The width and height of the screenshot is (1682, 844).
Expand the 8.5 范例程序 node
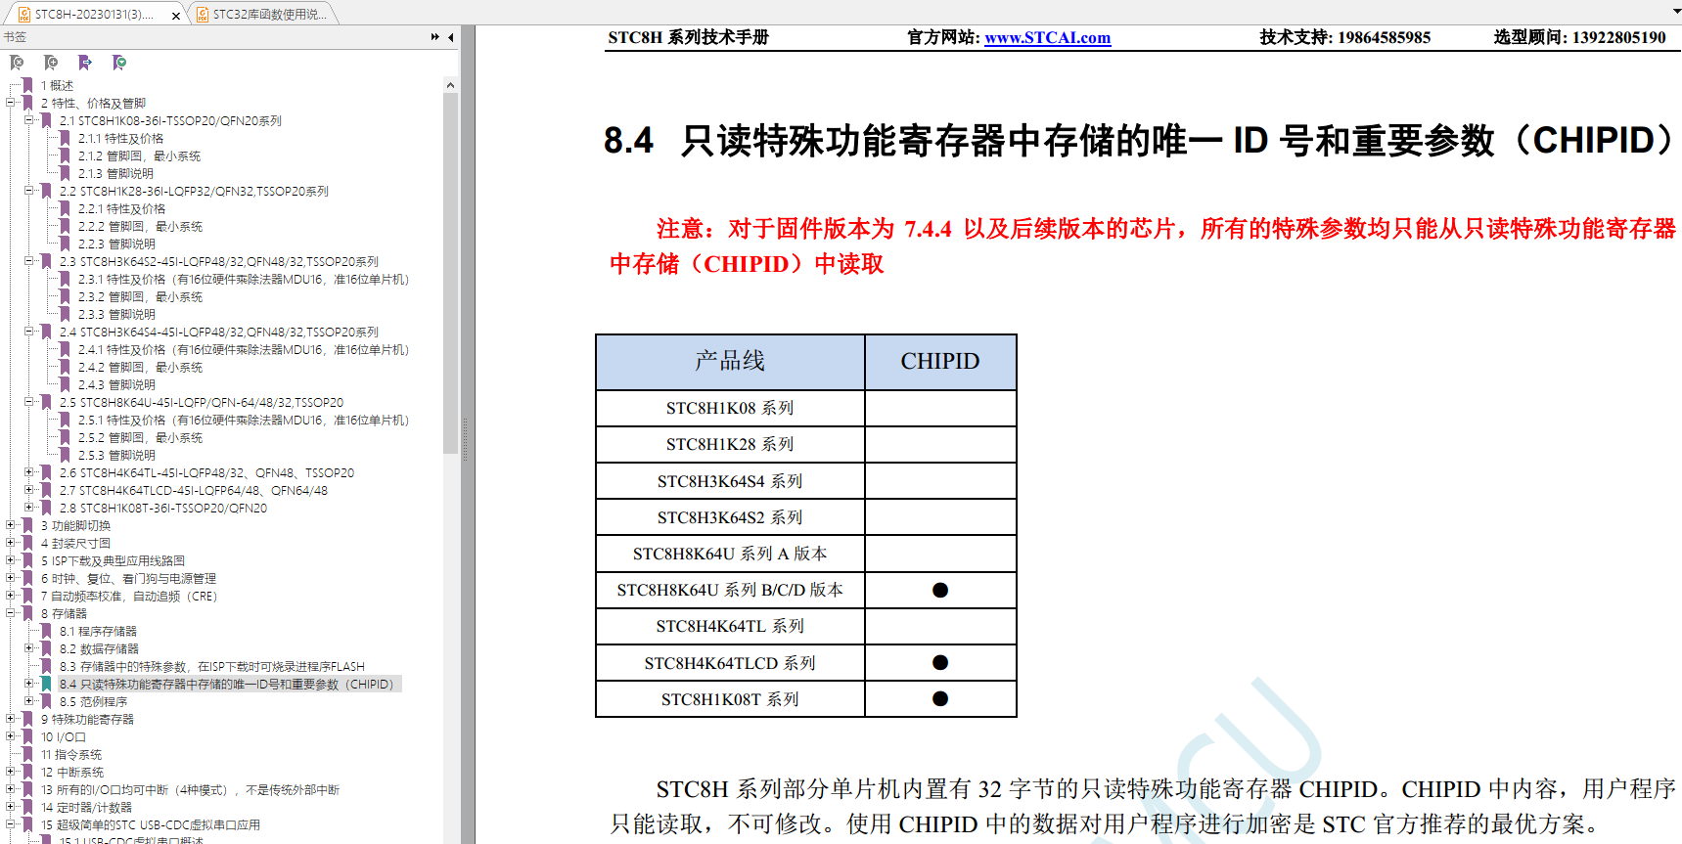click(x=29, y=701)
